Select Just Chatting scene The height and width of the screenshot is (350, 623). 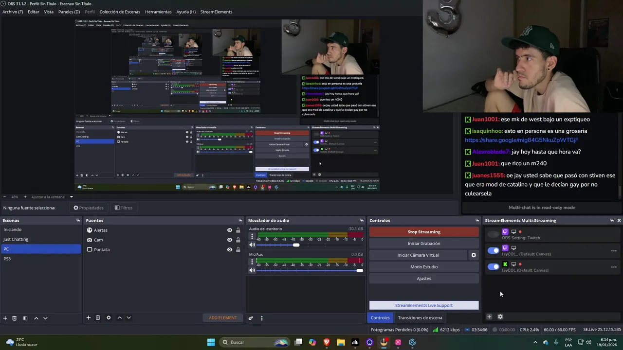pos(41,239)
